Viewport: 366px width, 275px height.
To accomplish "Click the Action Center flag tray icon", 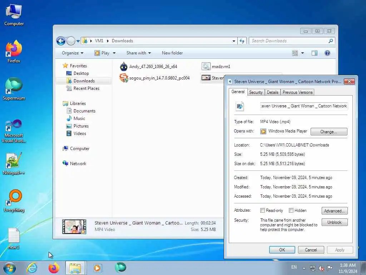I will pos(330,268).
